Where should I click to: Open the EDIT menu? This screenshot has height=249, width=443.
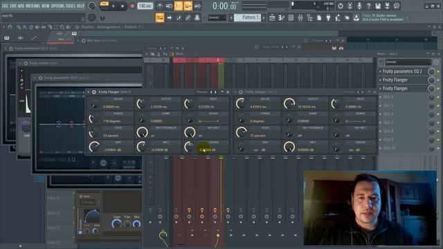point(13,6)
